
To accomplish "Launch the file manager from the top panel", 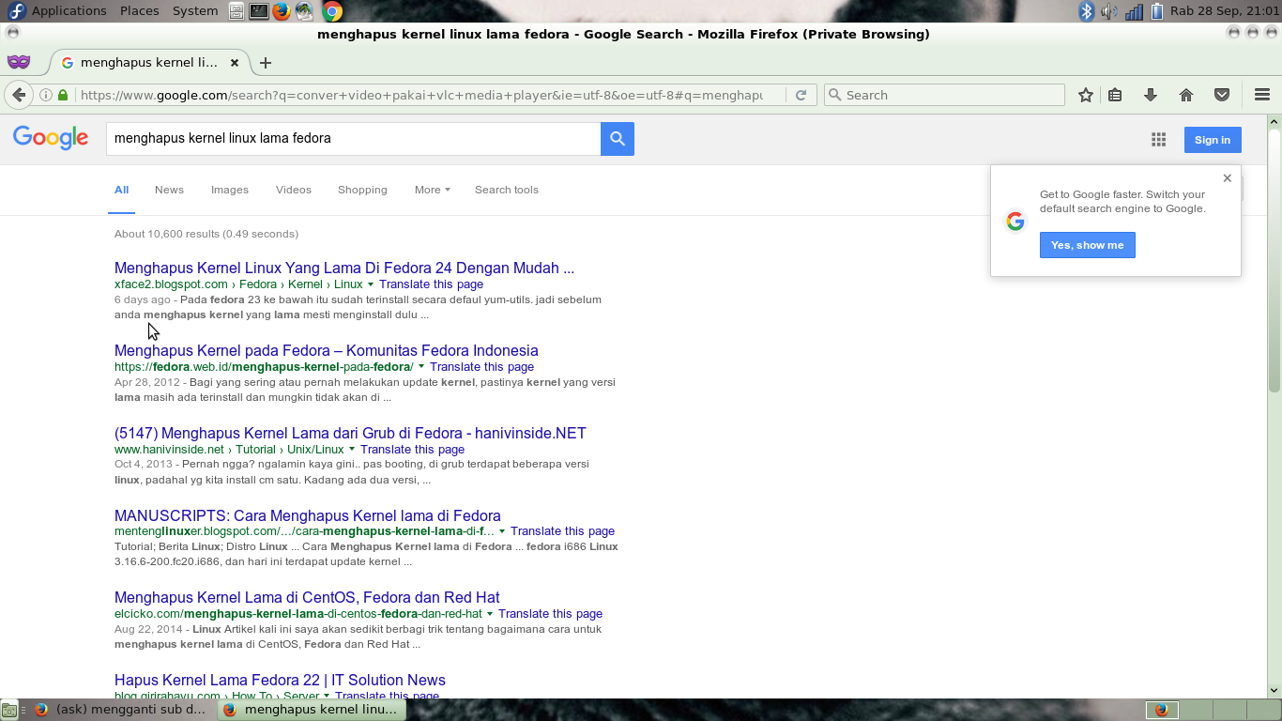I will click(237, 11).
